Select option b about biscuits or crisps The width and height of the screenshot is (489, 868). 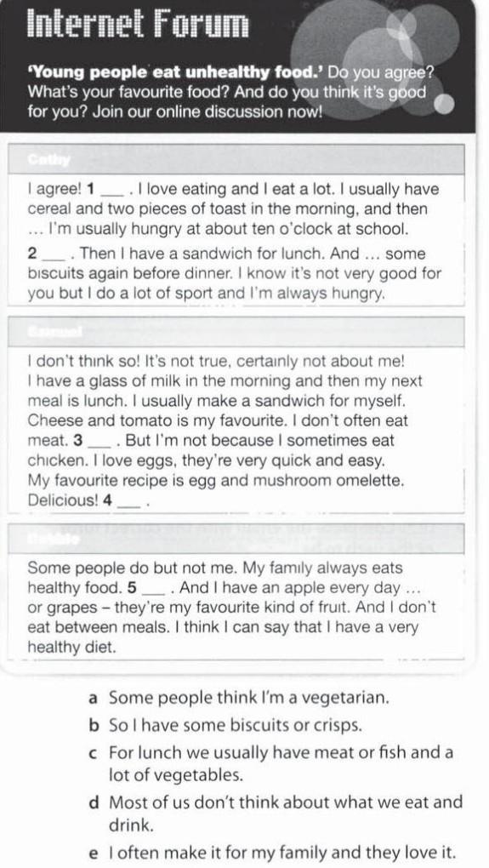[x=225, y=725]
